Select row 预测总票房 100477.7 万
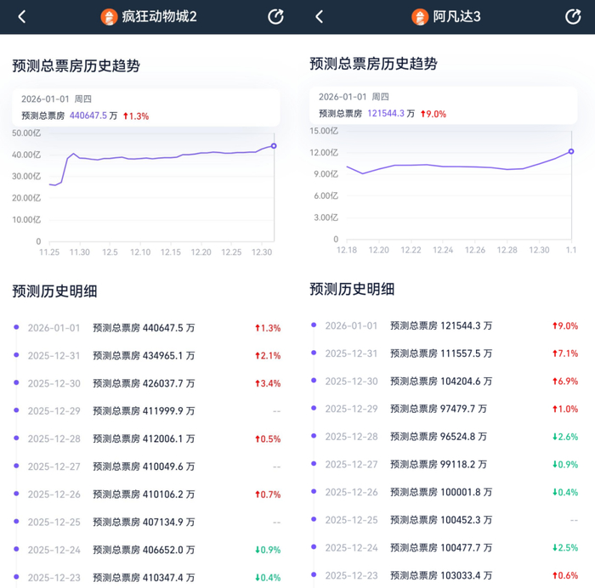This screenshot has width=595, height=588. coord(445,548)
